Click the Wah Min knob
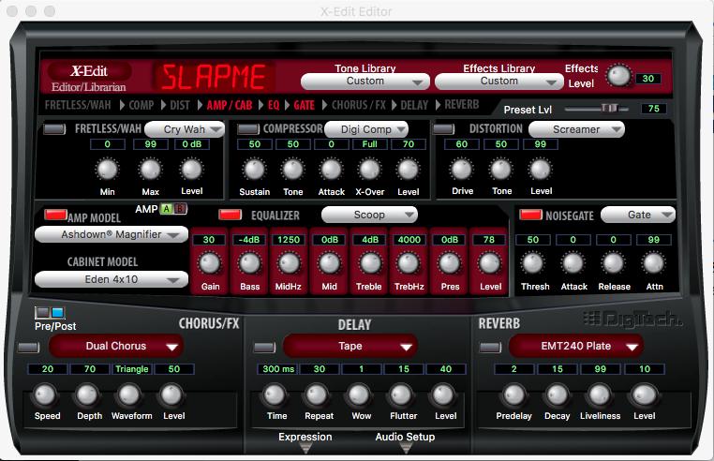The image size is (714, 461). coord(107,170)
